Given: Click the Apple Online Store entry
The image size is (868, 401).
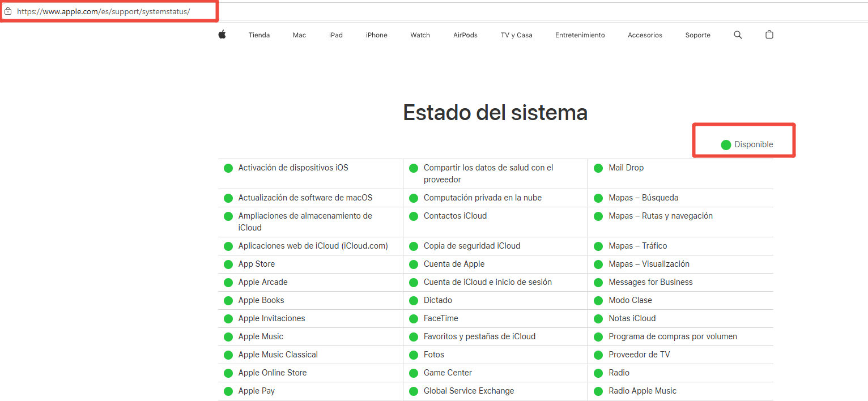Looking at the screenshot, I should (273, 373).
